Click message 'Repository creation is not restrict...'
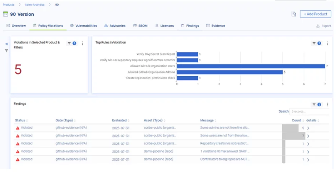 click(224, 143)
